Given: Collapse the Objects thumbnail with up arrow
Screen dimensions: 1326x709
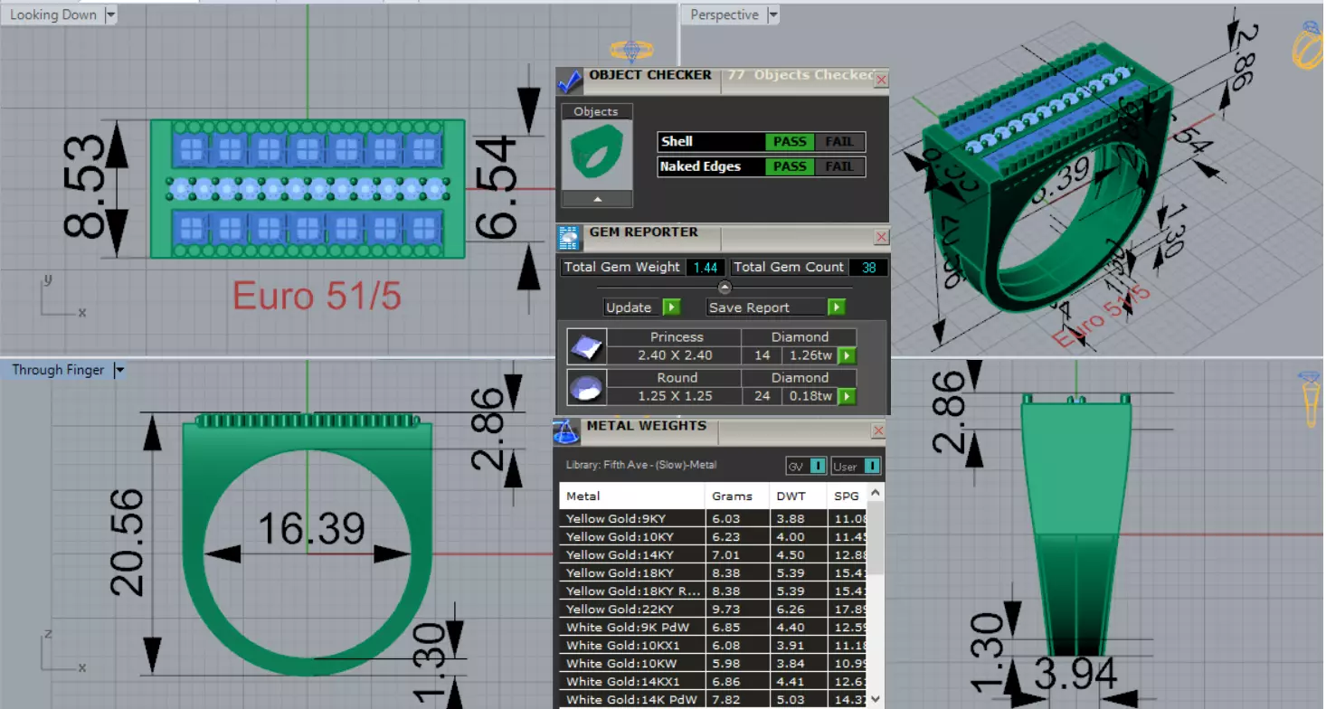Looking at the screenshot, I should coord(596,200).
